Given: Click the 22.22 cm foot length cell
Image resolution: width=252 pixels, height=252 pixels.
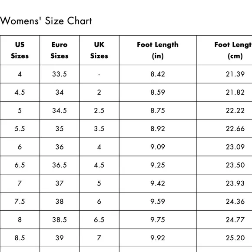Looking at the screenshot, I should (224, 110).
